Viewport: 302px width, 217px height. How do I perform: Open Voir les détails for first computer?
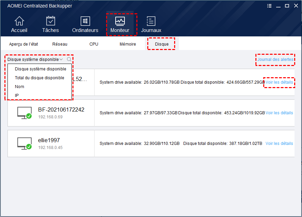[x=279, y=82]
